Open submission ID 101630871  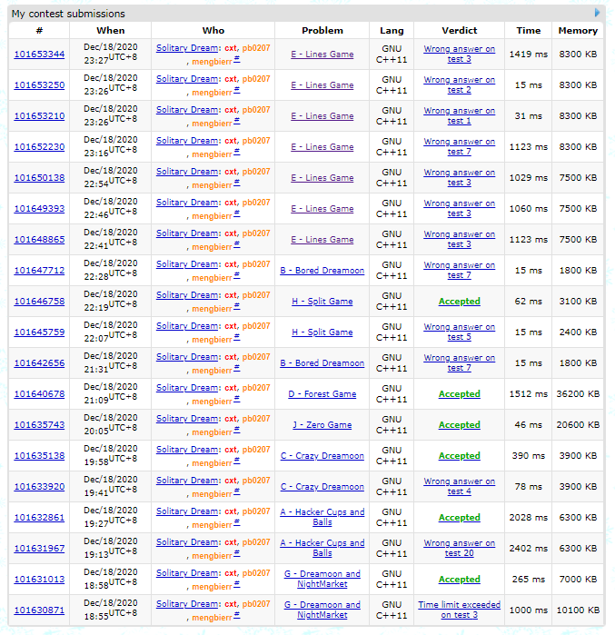point(39,610)
